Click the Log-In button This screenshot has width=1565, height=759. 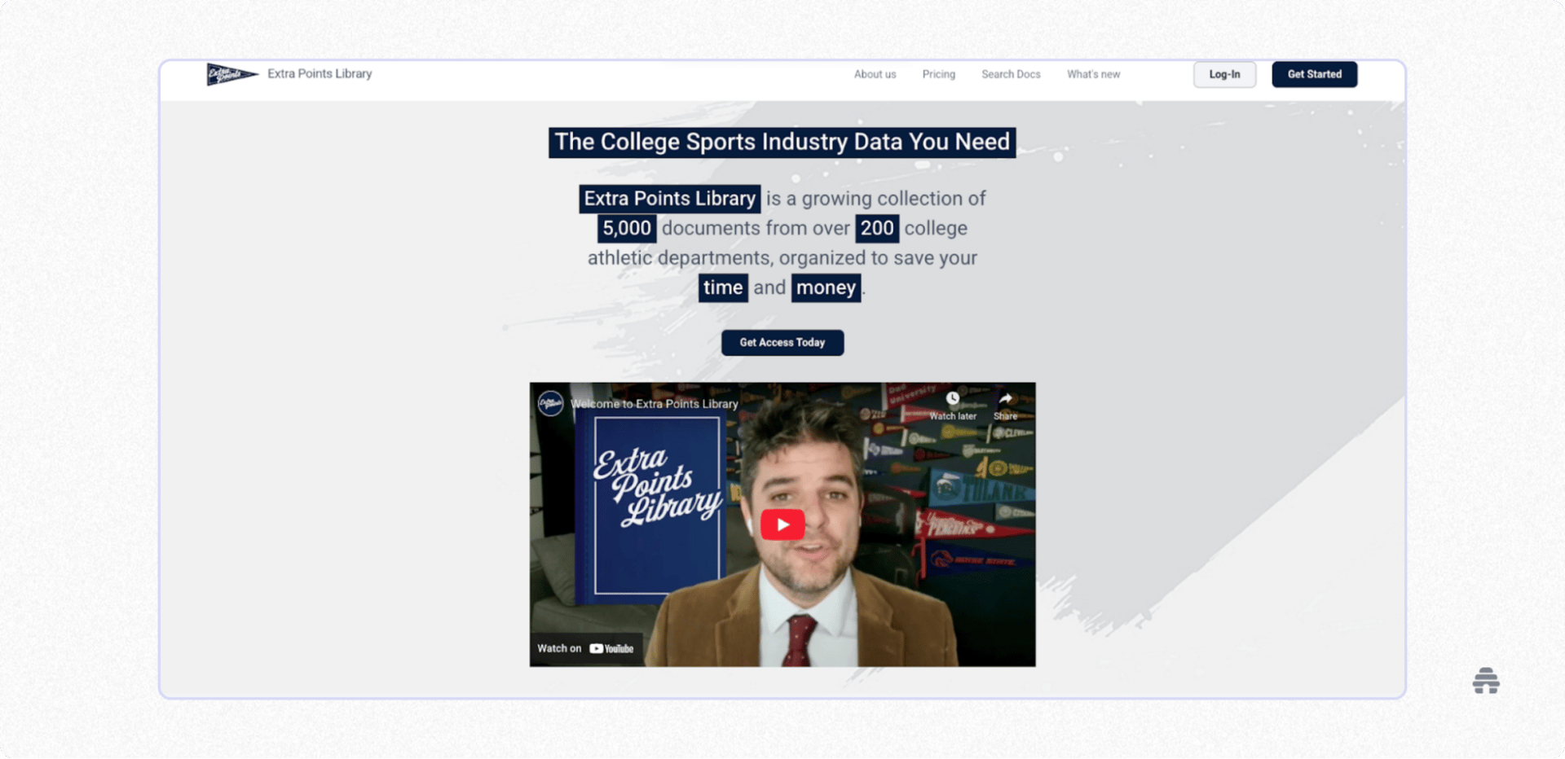click(x=1224, y=74)
